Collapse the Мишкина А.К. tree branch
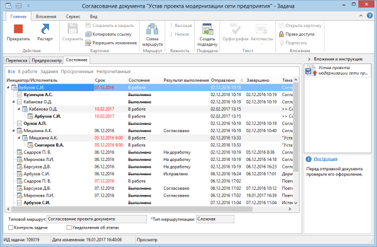The height and width of the screenshot is (247, 377). click(14, 131)
